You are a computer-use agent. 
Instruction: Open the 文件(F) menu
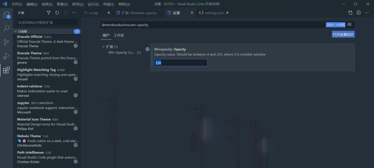click(x=17, y=4)
